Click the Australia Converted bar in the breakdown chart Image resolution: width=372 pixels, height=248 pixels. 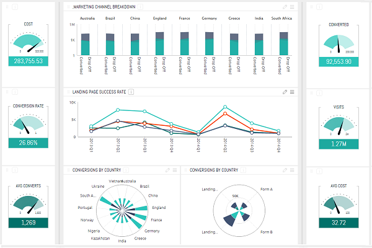pyautogui.click(x=86, y=47)
